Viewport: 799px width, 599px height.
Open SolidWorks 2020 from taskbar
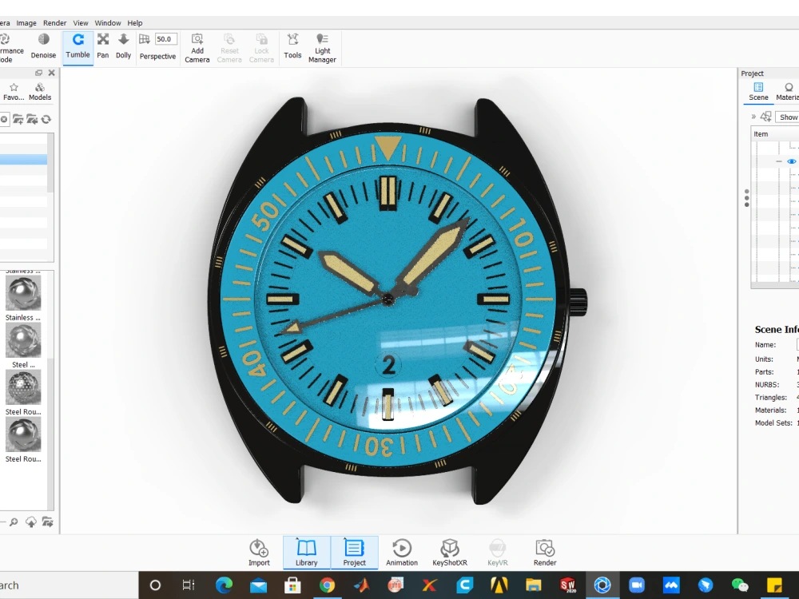[567, 585]
